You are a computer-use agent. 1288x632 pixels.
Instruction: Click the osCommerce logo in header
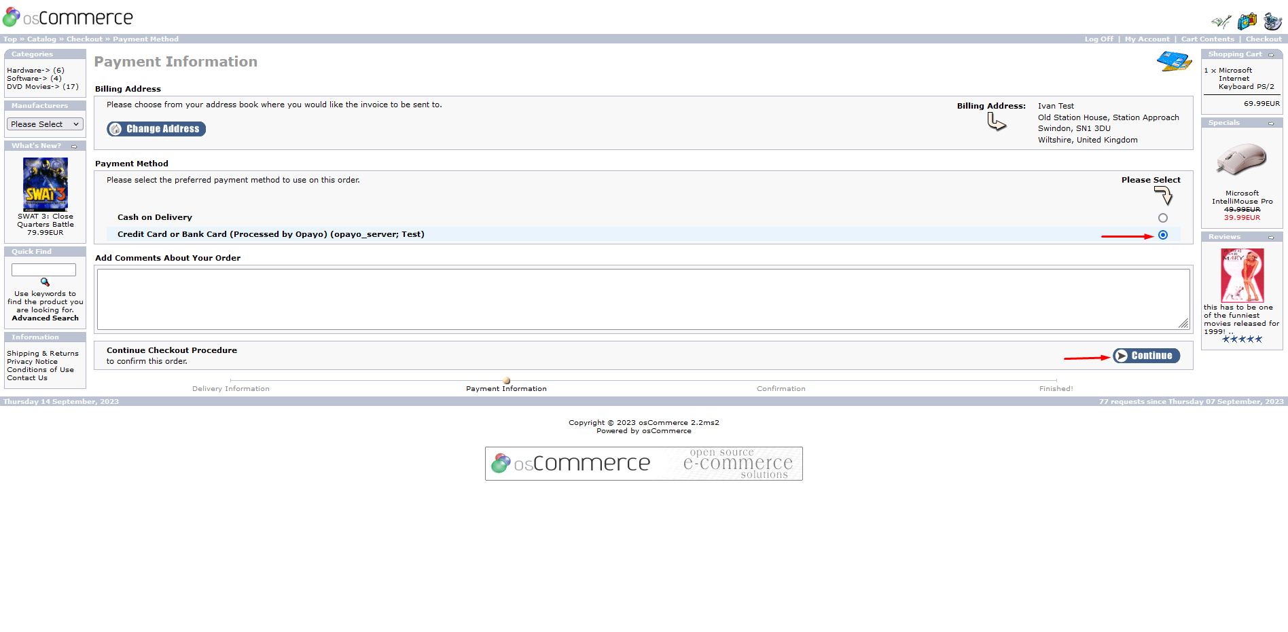pyautogui.click(x=68, y=17)
